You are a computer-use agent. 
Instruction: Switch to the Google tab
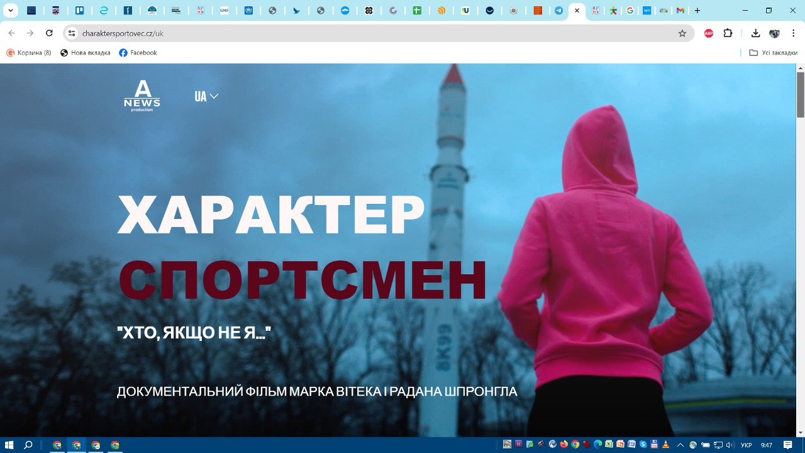click(x=630, y=11)
